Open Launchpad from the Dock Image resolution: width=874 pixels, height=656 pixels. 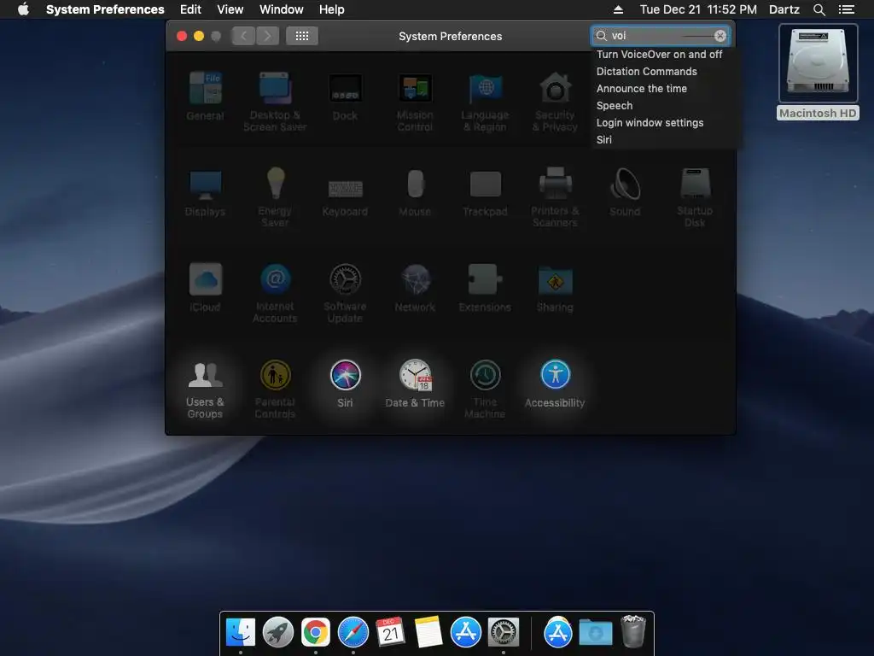pyautogui.click(x=278, y=633)
